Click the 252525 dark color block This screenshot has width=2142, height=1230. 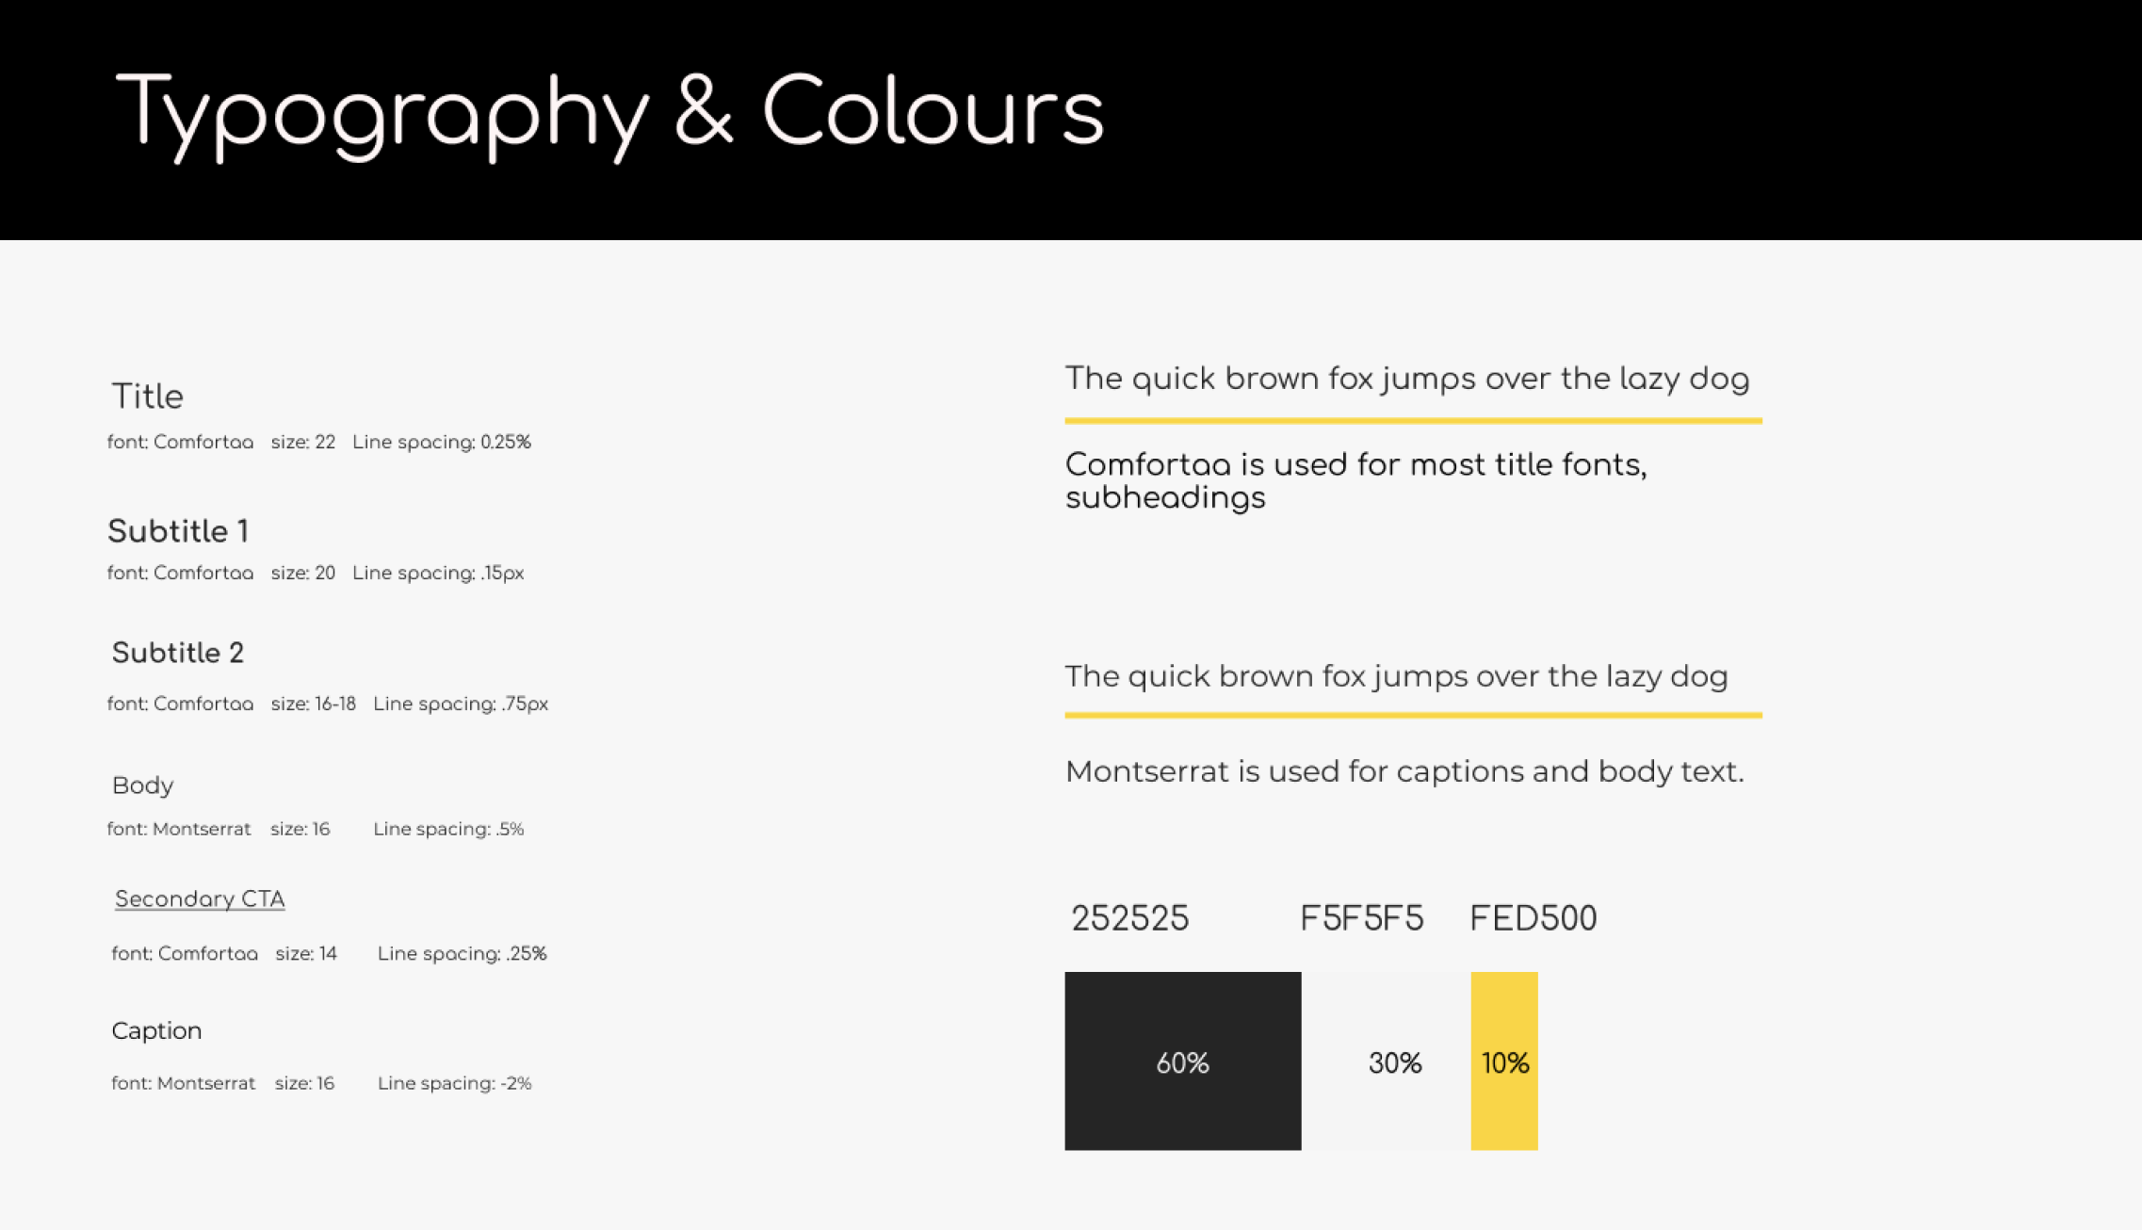1183,1060
